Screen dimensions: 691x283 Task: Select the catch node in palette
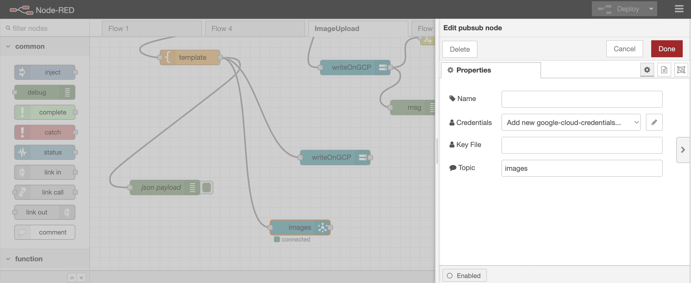coord(45,132)
